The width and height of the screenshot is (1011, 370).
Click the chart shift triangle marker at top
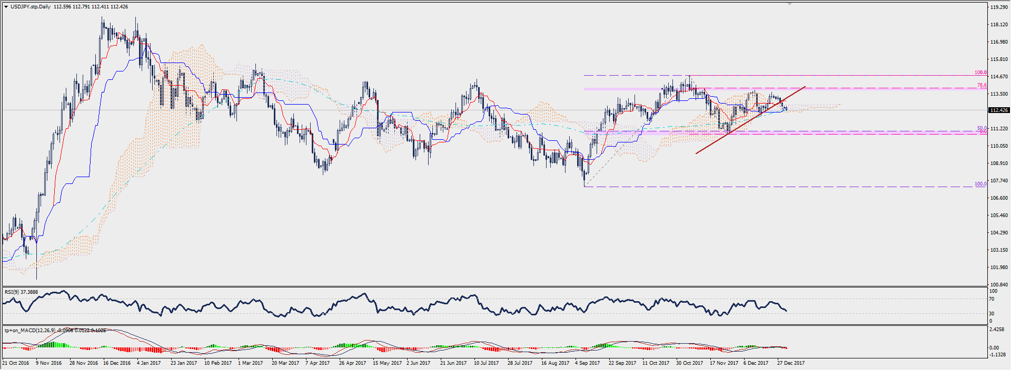tap(789, 4)
